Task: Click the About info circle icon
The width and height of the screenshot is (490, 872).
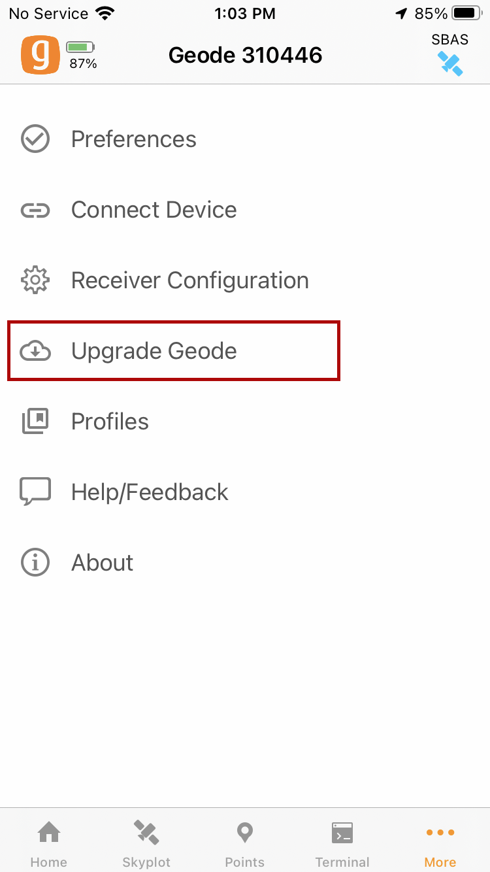Action: [35, 563]
